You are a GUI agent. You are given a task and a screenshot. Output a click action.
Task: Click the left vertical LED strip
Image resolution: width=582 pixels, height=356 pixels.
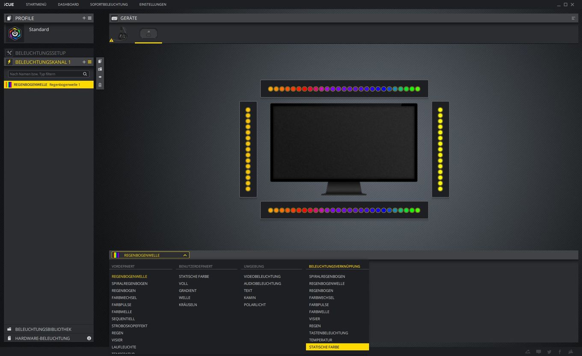248,149
